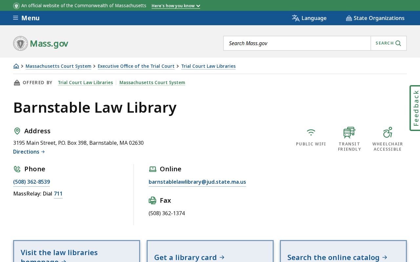
Task: Open the Directions link
Action: pos(29,152)
